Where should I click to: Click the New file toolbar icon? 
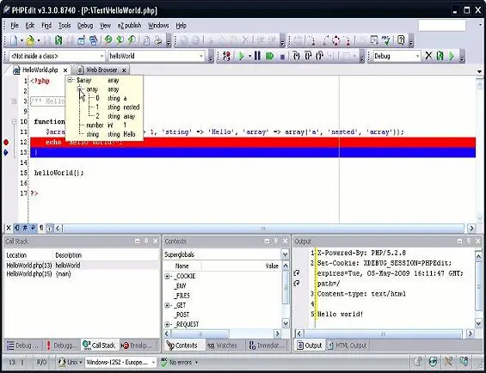14,40
